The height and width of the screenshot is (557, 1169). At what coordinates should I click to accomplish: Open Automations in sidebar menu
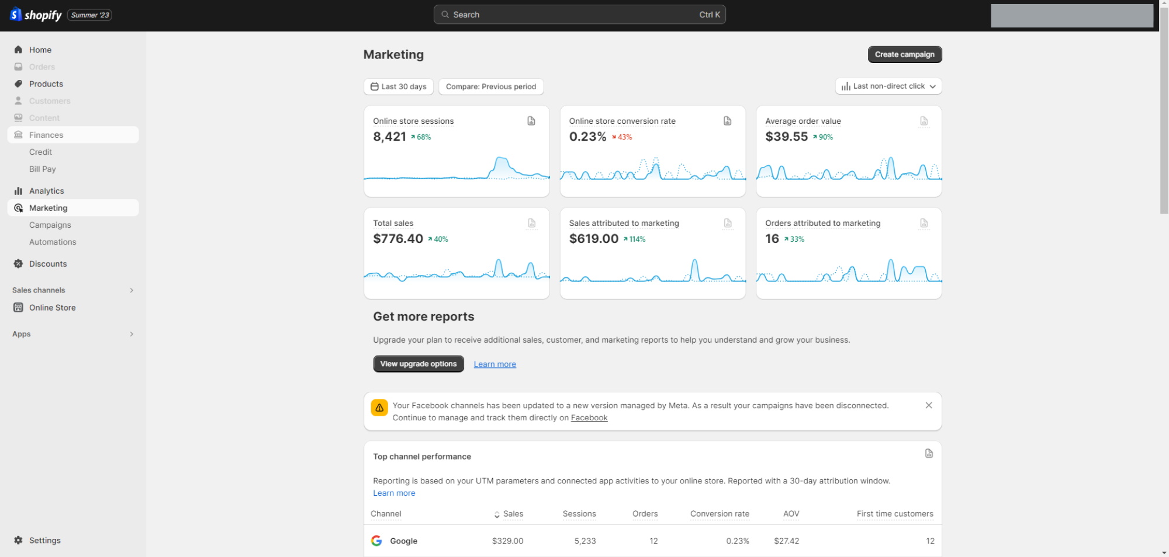(53, 242)
